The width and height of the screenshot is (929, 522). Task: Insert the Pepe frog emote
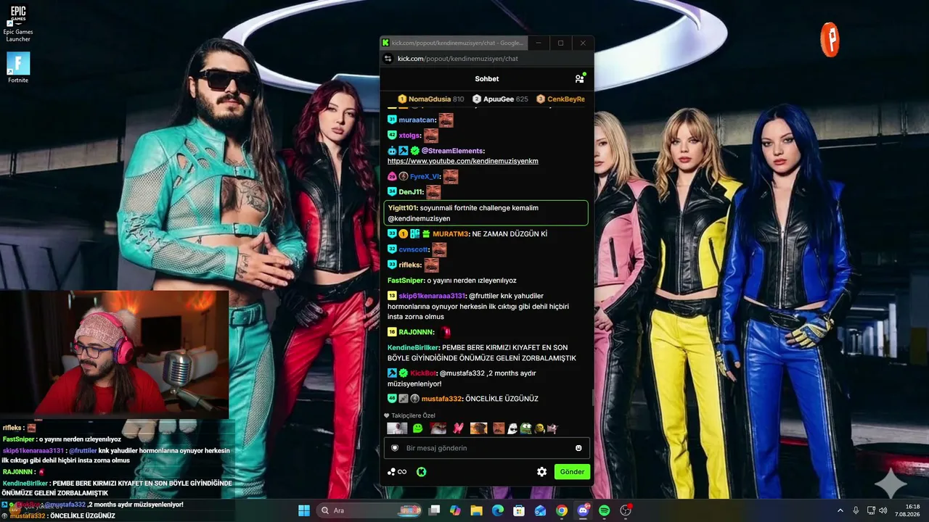click(x=525, y=428)
